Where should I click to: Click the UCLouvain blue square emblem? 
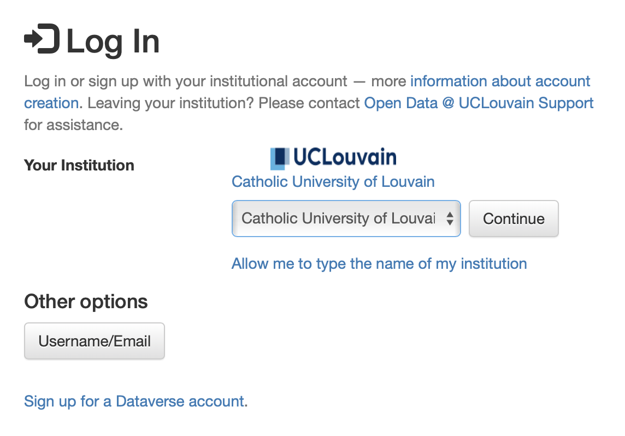tap(280, 158)
